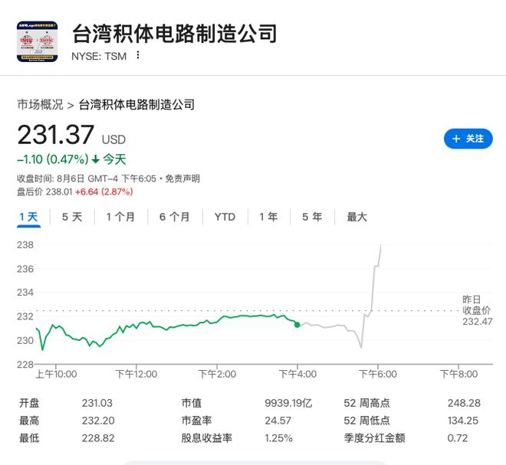Click the TSMC company logo thumbnail
Screen dimensions: 506x465
[37, 41]
